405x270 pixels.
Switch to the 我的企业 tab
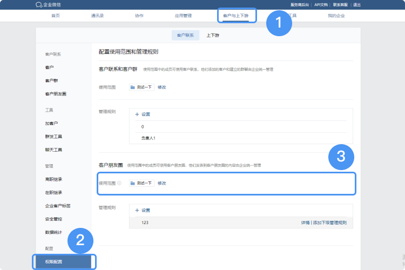pyautogui.click(x=336, y=16)
